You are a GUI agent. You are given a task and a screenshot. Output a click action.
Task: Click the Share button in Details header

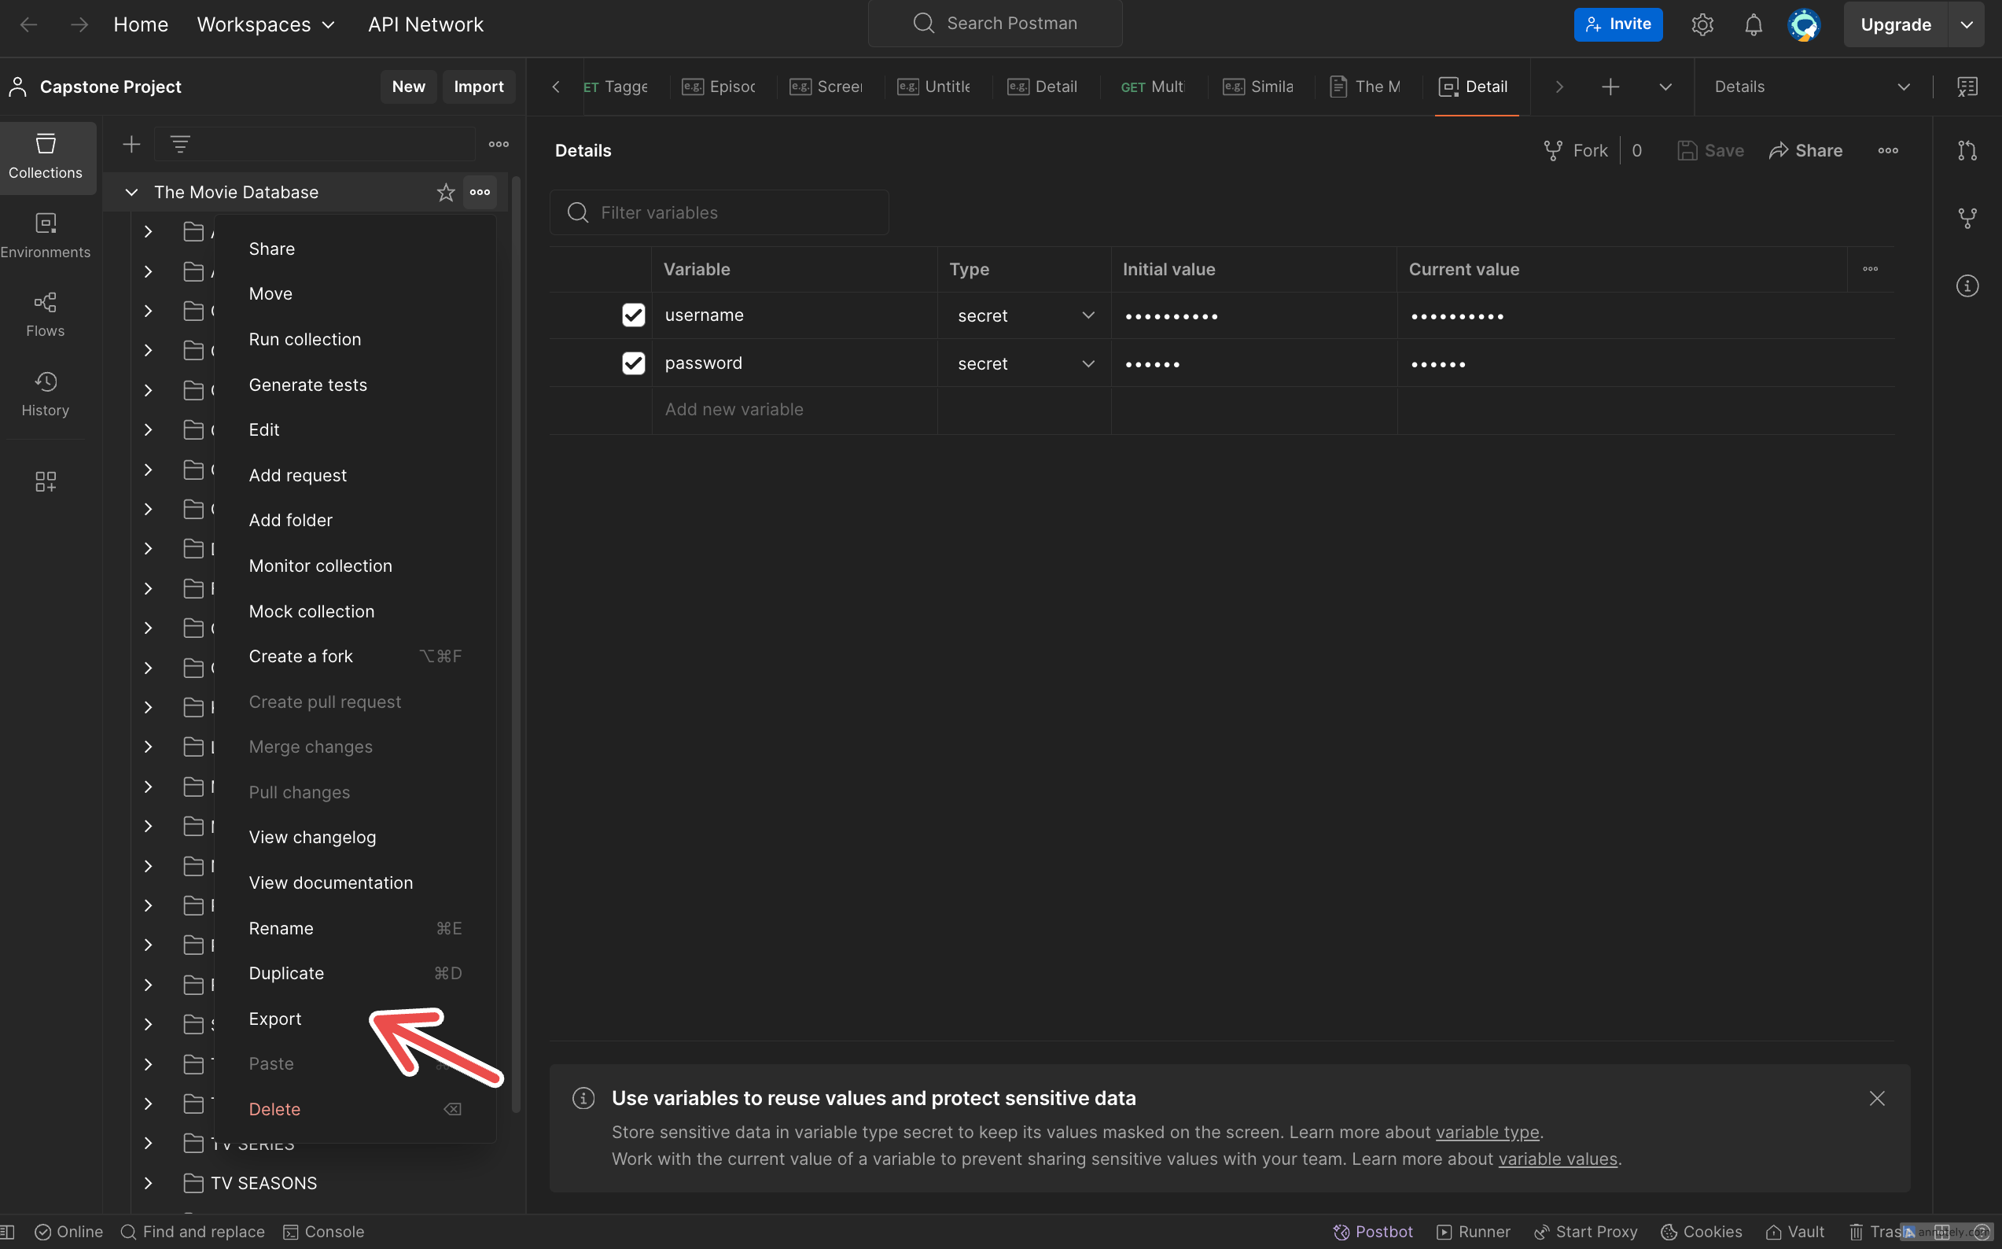click(x=1805, y=150)
